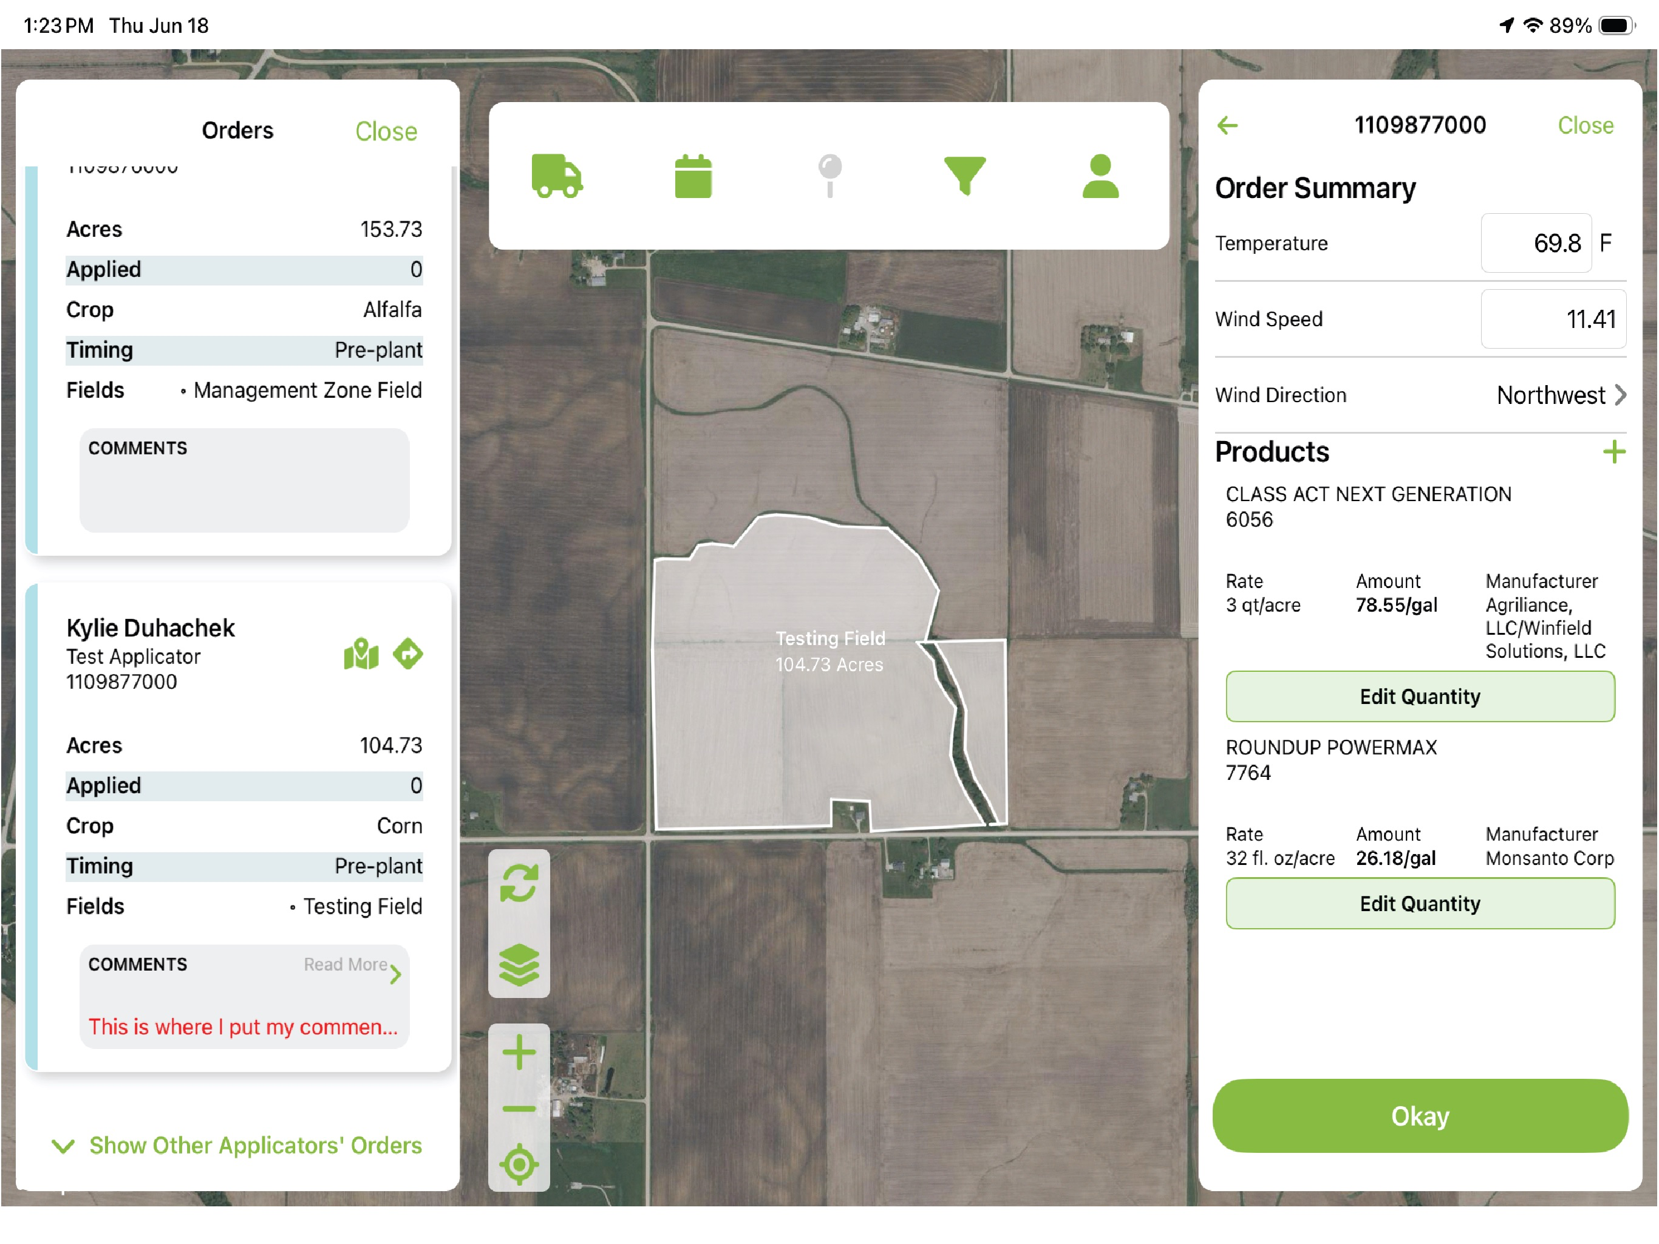The image size is (1659, 1244).
Task: Zoom out on the map
Action: pos(519,1109)
